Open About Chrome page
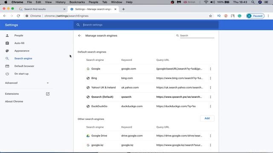273x153 pixels. pyautogui.click(x=14, y=102)
